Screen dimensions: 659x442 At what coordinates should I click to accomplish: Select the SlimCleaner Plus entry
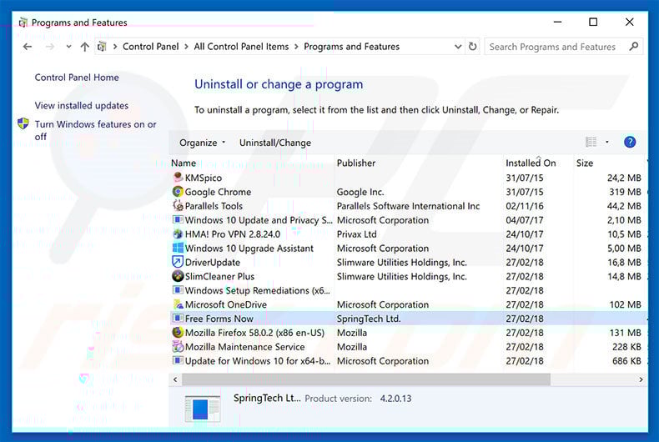pos(408,276)
